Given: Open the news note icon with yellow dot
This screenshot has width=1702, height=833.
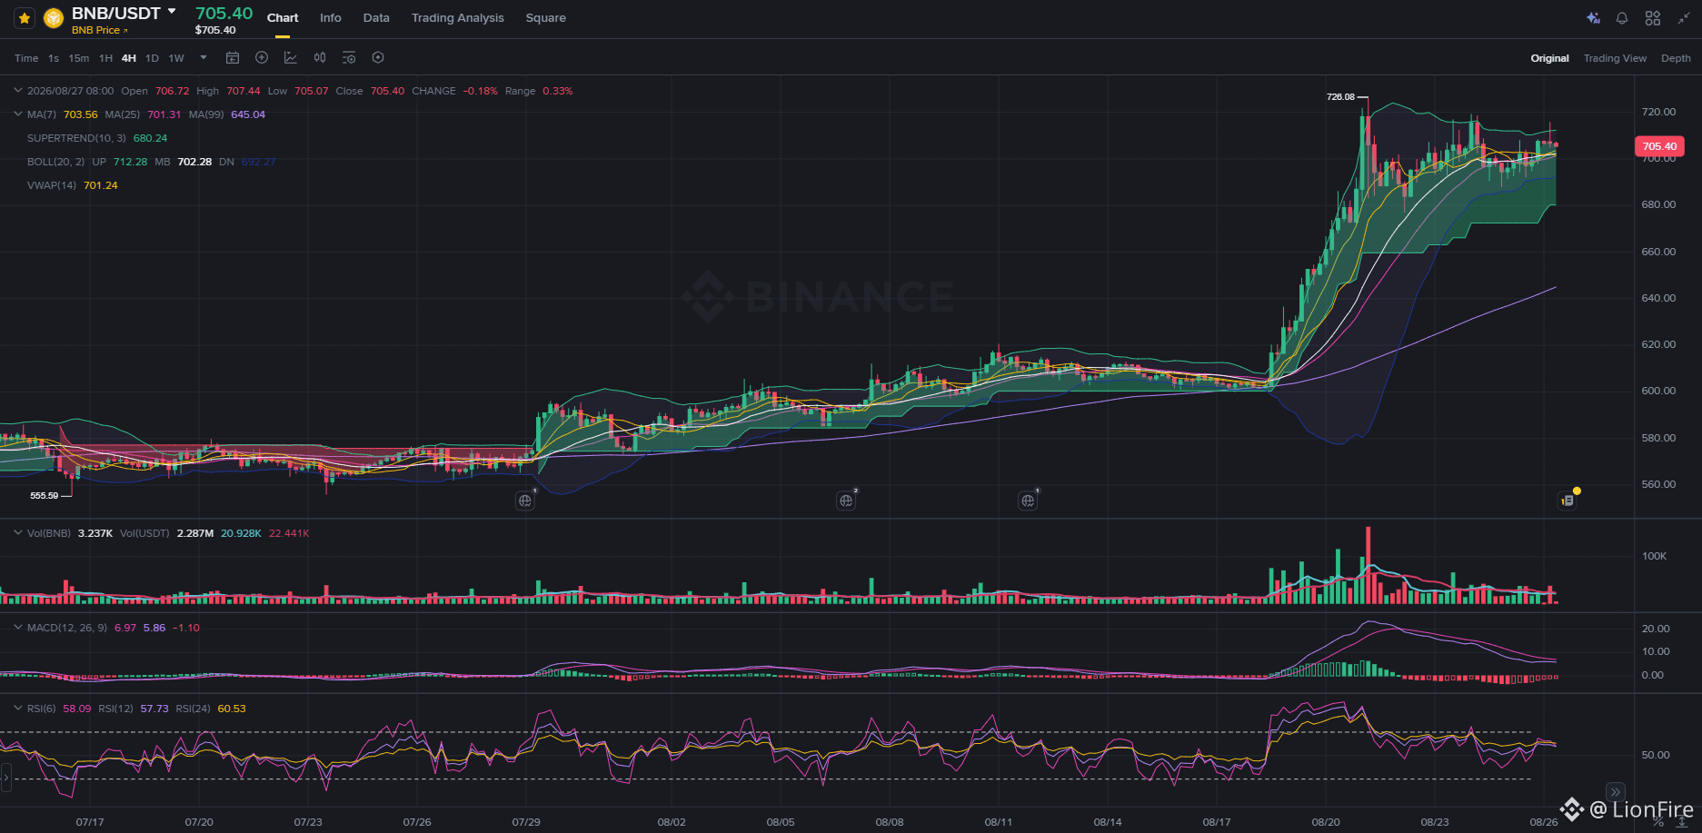Looking at the screenshot, I should pyautogui.click(x=1568, y=500).
